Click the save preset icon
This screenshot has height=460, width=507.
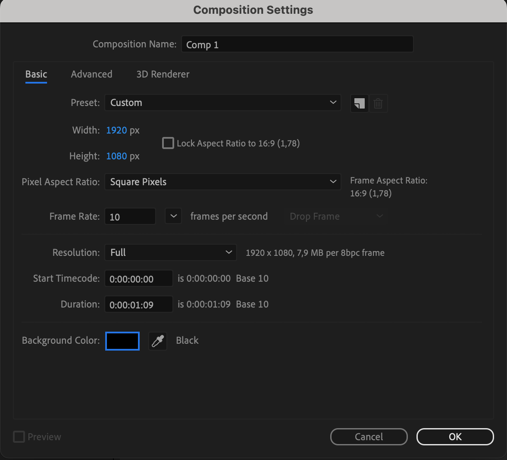pos(359,103)
